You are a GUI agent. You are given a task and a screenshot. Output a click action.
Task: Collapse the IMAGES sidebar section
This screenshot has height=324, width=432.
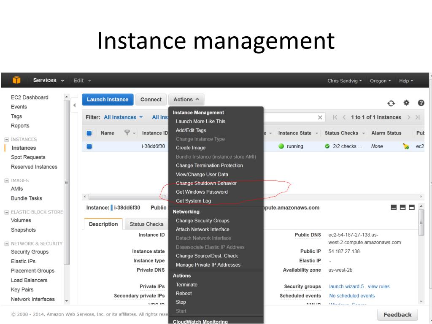(7, 181)
